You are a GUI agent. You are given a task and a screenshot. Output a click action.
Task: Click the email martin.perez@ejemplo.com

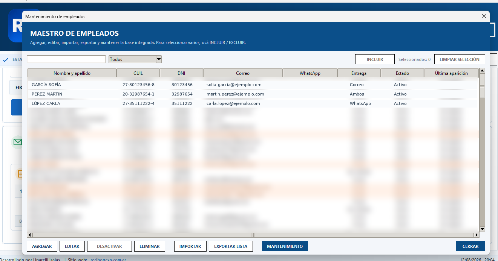tap(235, 94)
